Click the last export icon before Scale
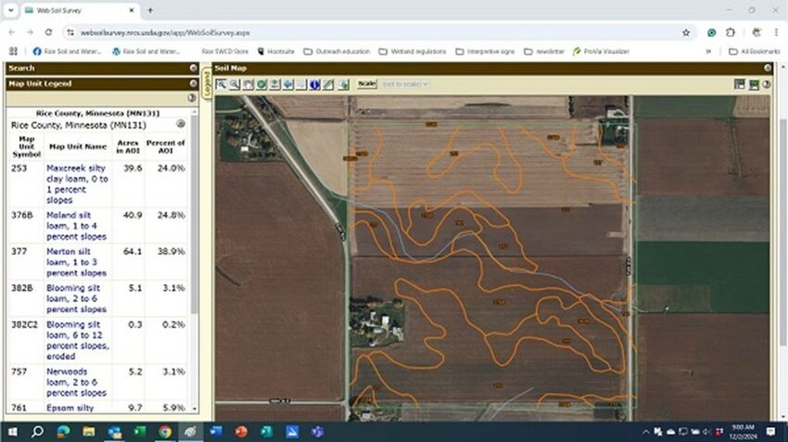Image resolution: width=788 pixels, height=442 pixels. (343, 84)
